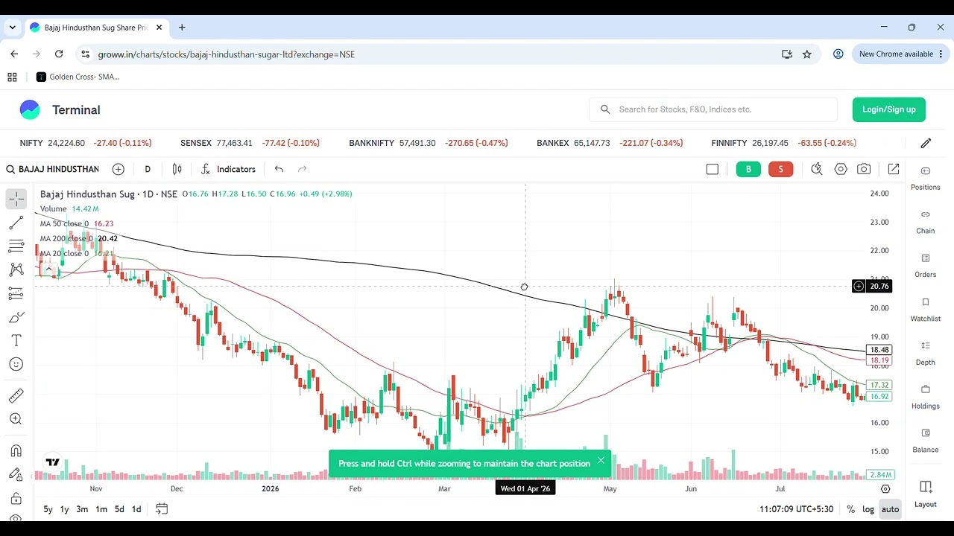954x536 pixels.
Task: Take a chart snapshot with camera icon
Action: [864, 169]
